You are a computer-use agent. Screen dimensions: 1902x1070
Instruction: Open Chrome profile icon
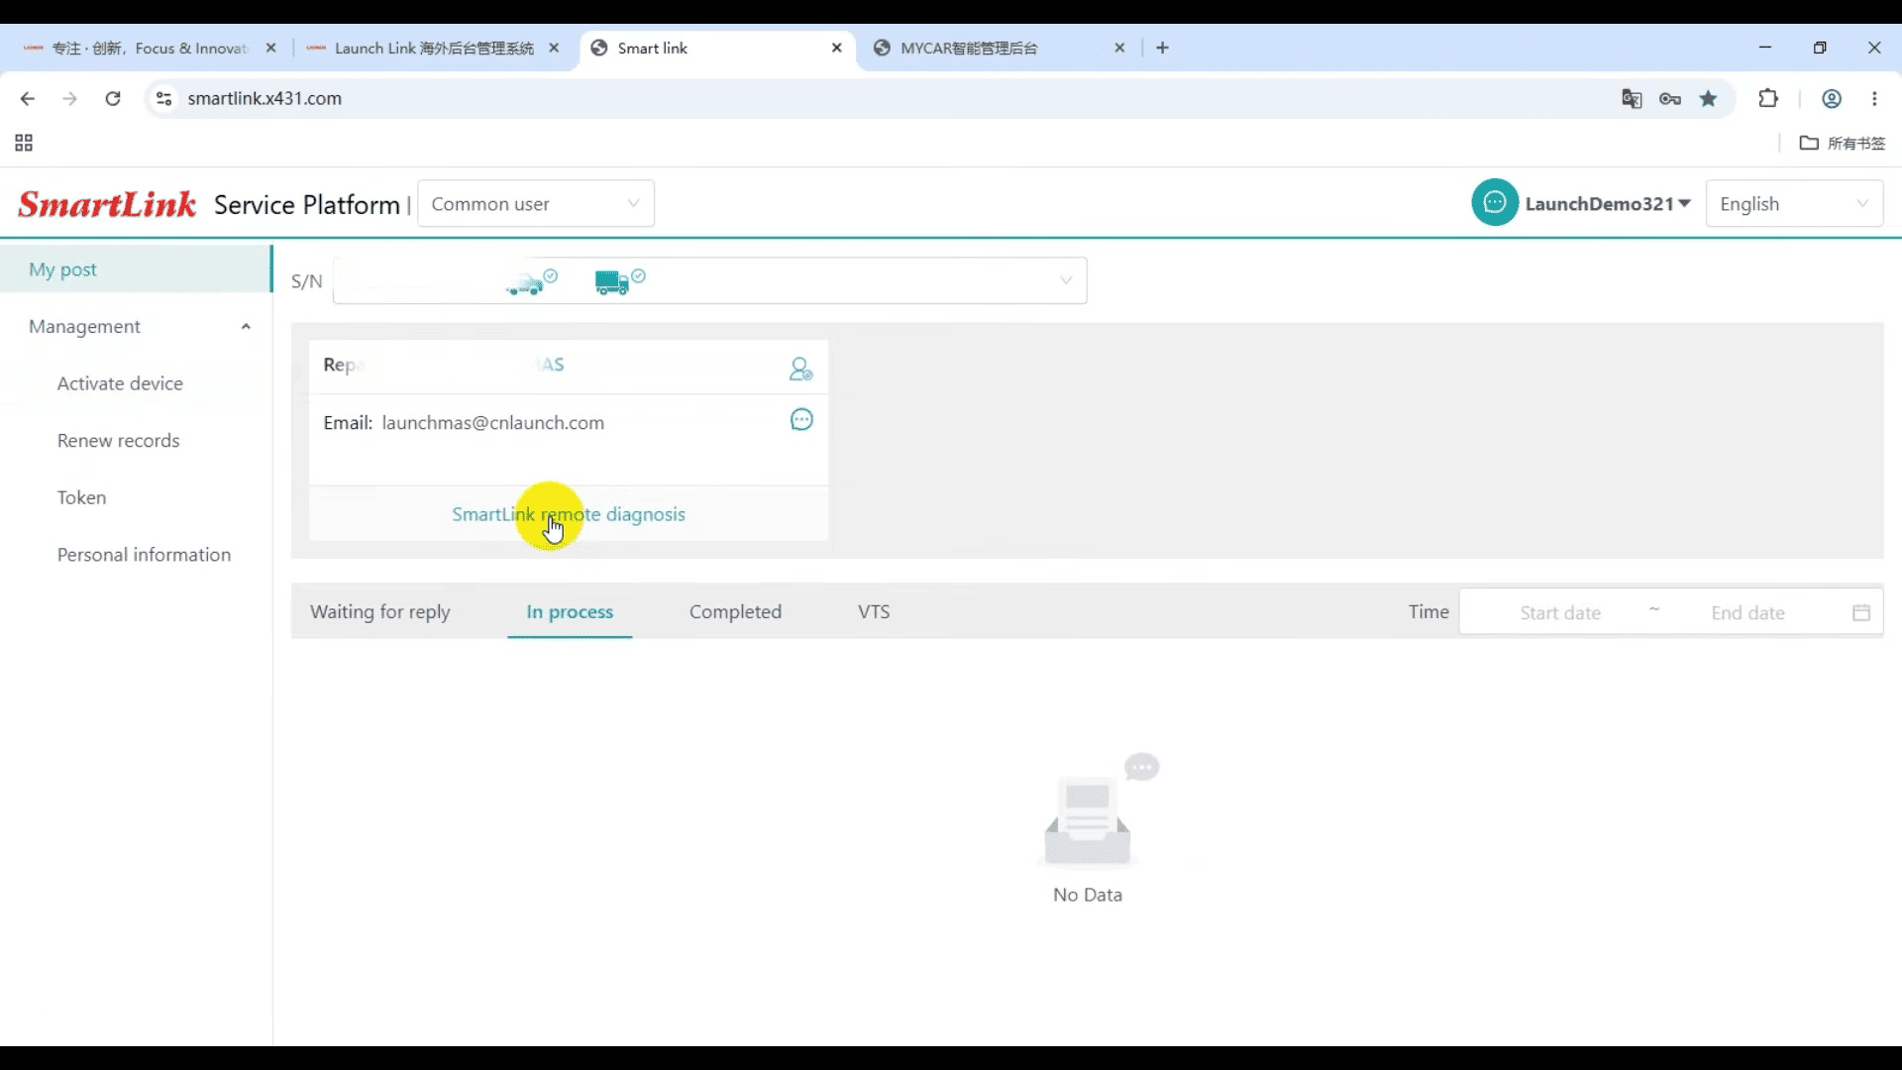(x=1832, y=98)
